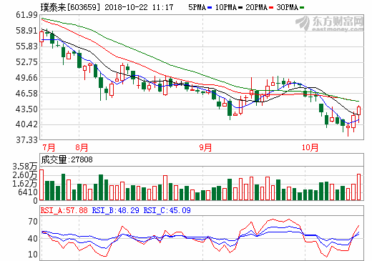Click the 10 RSI axis label
Image resolution: width=372 pixels, height=261 pixels.
[x=33, y=255]
